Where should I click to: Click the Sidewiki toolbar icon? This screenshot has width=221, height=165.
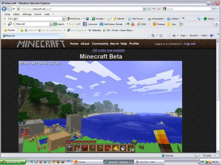[x=115, y=19]
